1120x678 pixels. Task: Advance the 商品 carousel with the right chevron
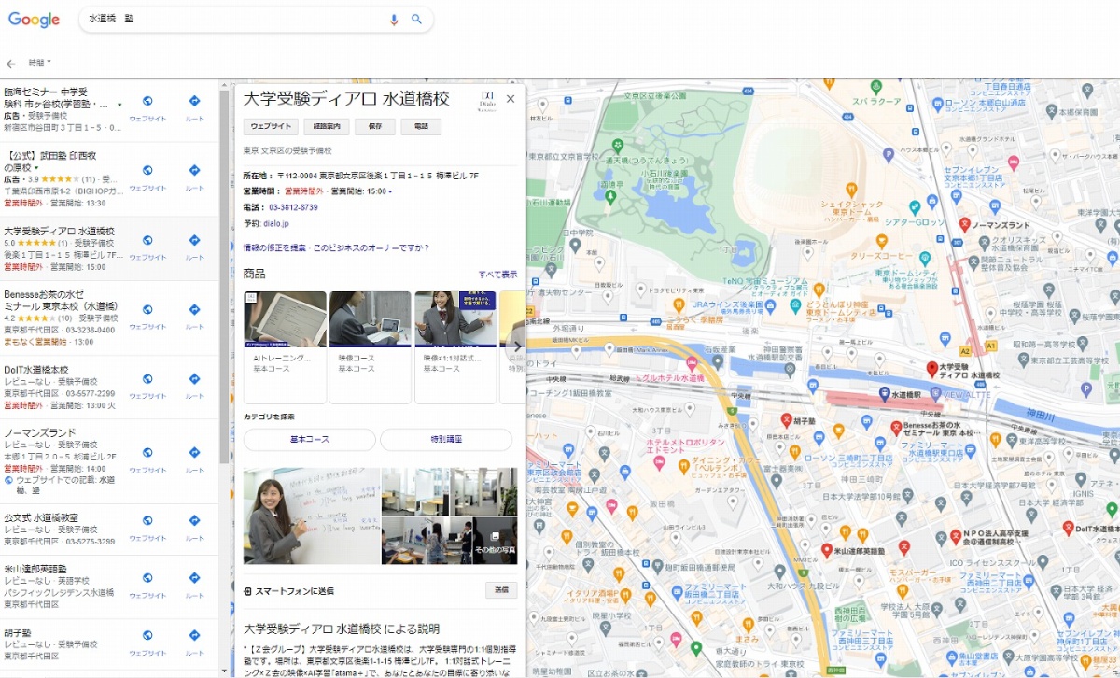[517, 346]
